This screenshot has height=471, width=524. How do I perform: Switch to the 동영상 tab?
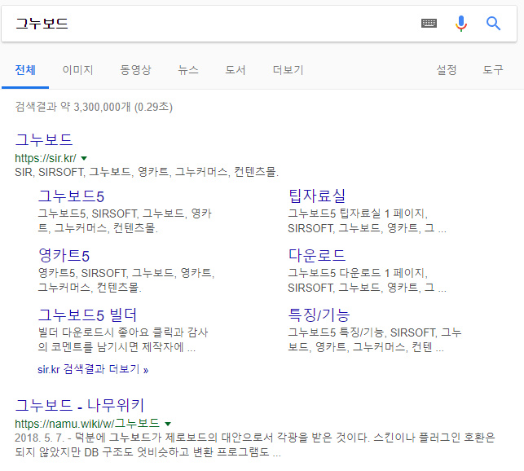[x=135, y=70]
